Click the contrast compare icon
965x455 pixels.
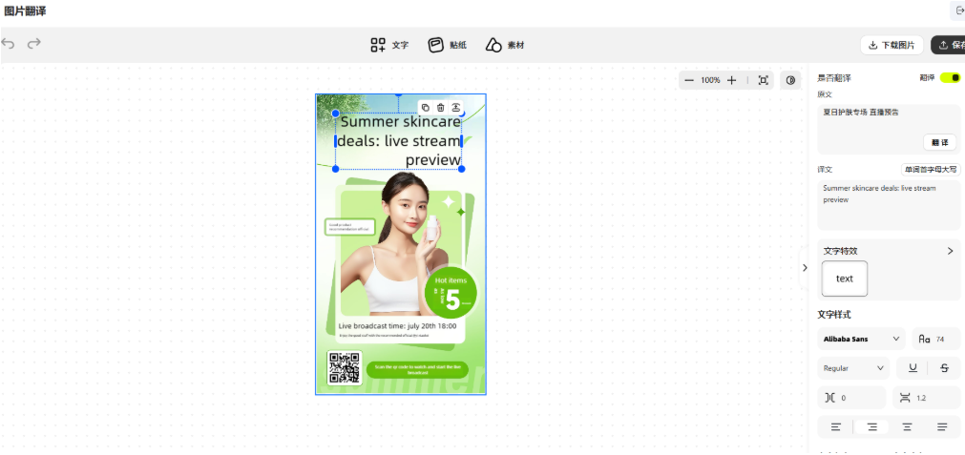(790, 80)
